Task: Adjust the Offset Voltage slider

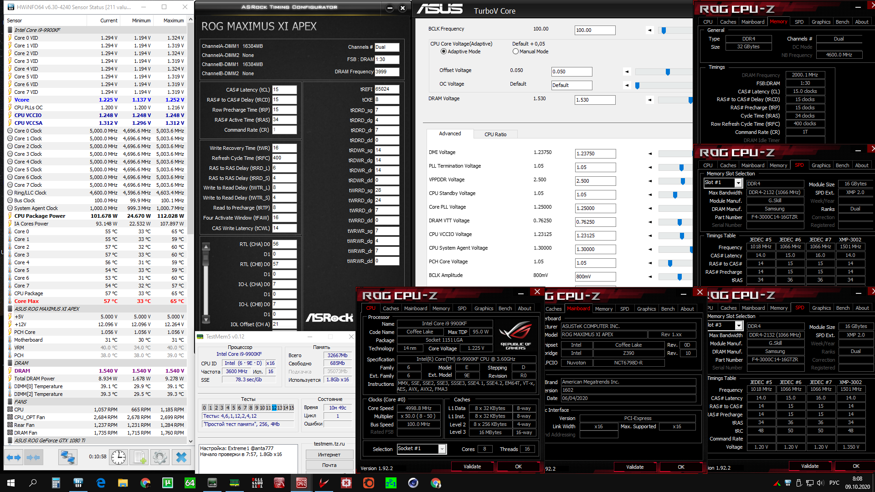Action: [667, 72]
